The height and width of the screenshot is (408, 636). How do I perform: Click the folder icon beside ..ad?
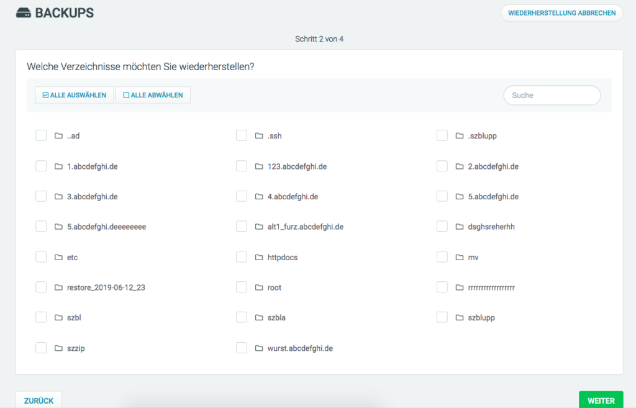click(x=58, y=135)
